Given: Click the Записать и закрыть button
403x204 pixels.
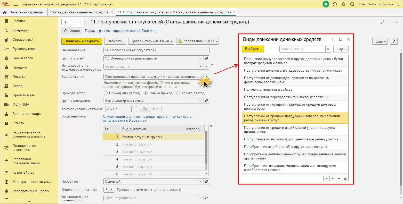Looking at the screenshot, I should [82, 41].
